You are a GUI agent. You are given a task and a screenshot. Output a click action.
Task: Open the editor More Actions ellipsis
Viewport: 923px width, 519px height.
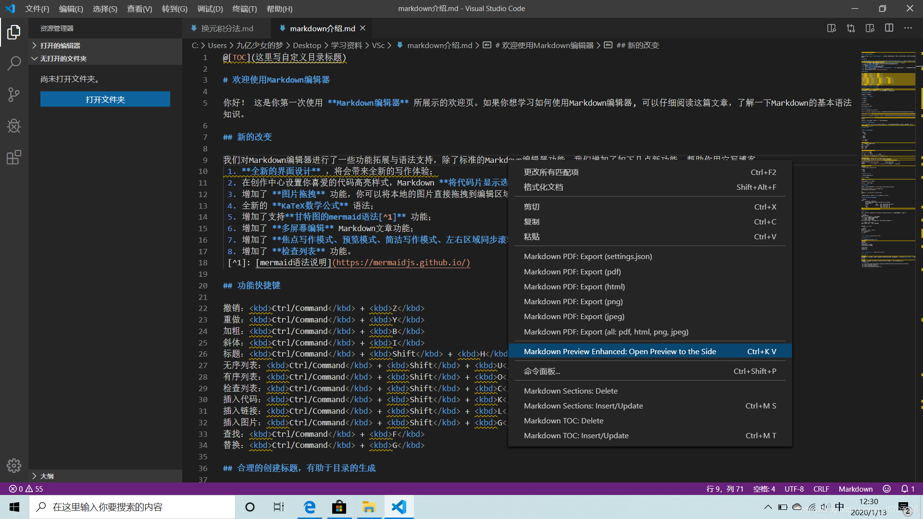(908, 28)
